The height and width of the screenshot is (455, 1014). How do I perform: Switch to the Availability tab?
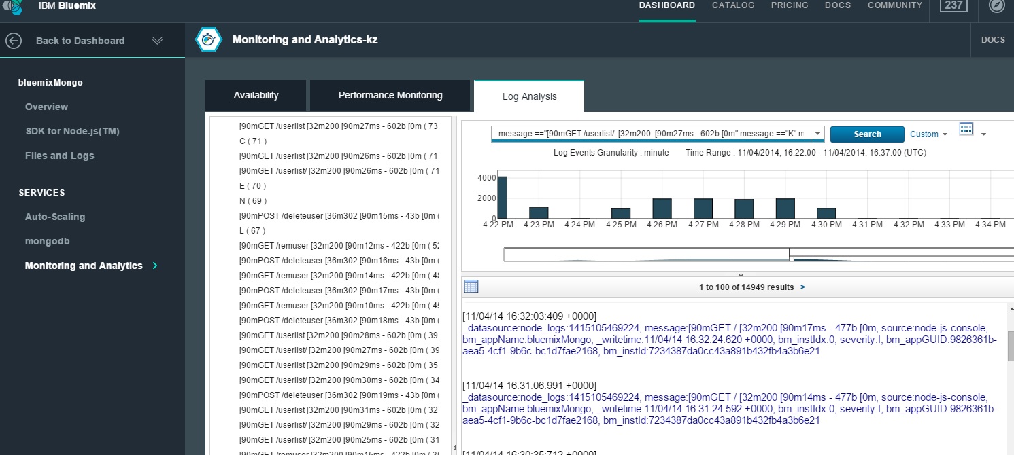click(256, 95)
